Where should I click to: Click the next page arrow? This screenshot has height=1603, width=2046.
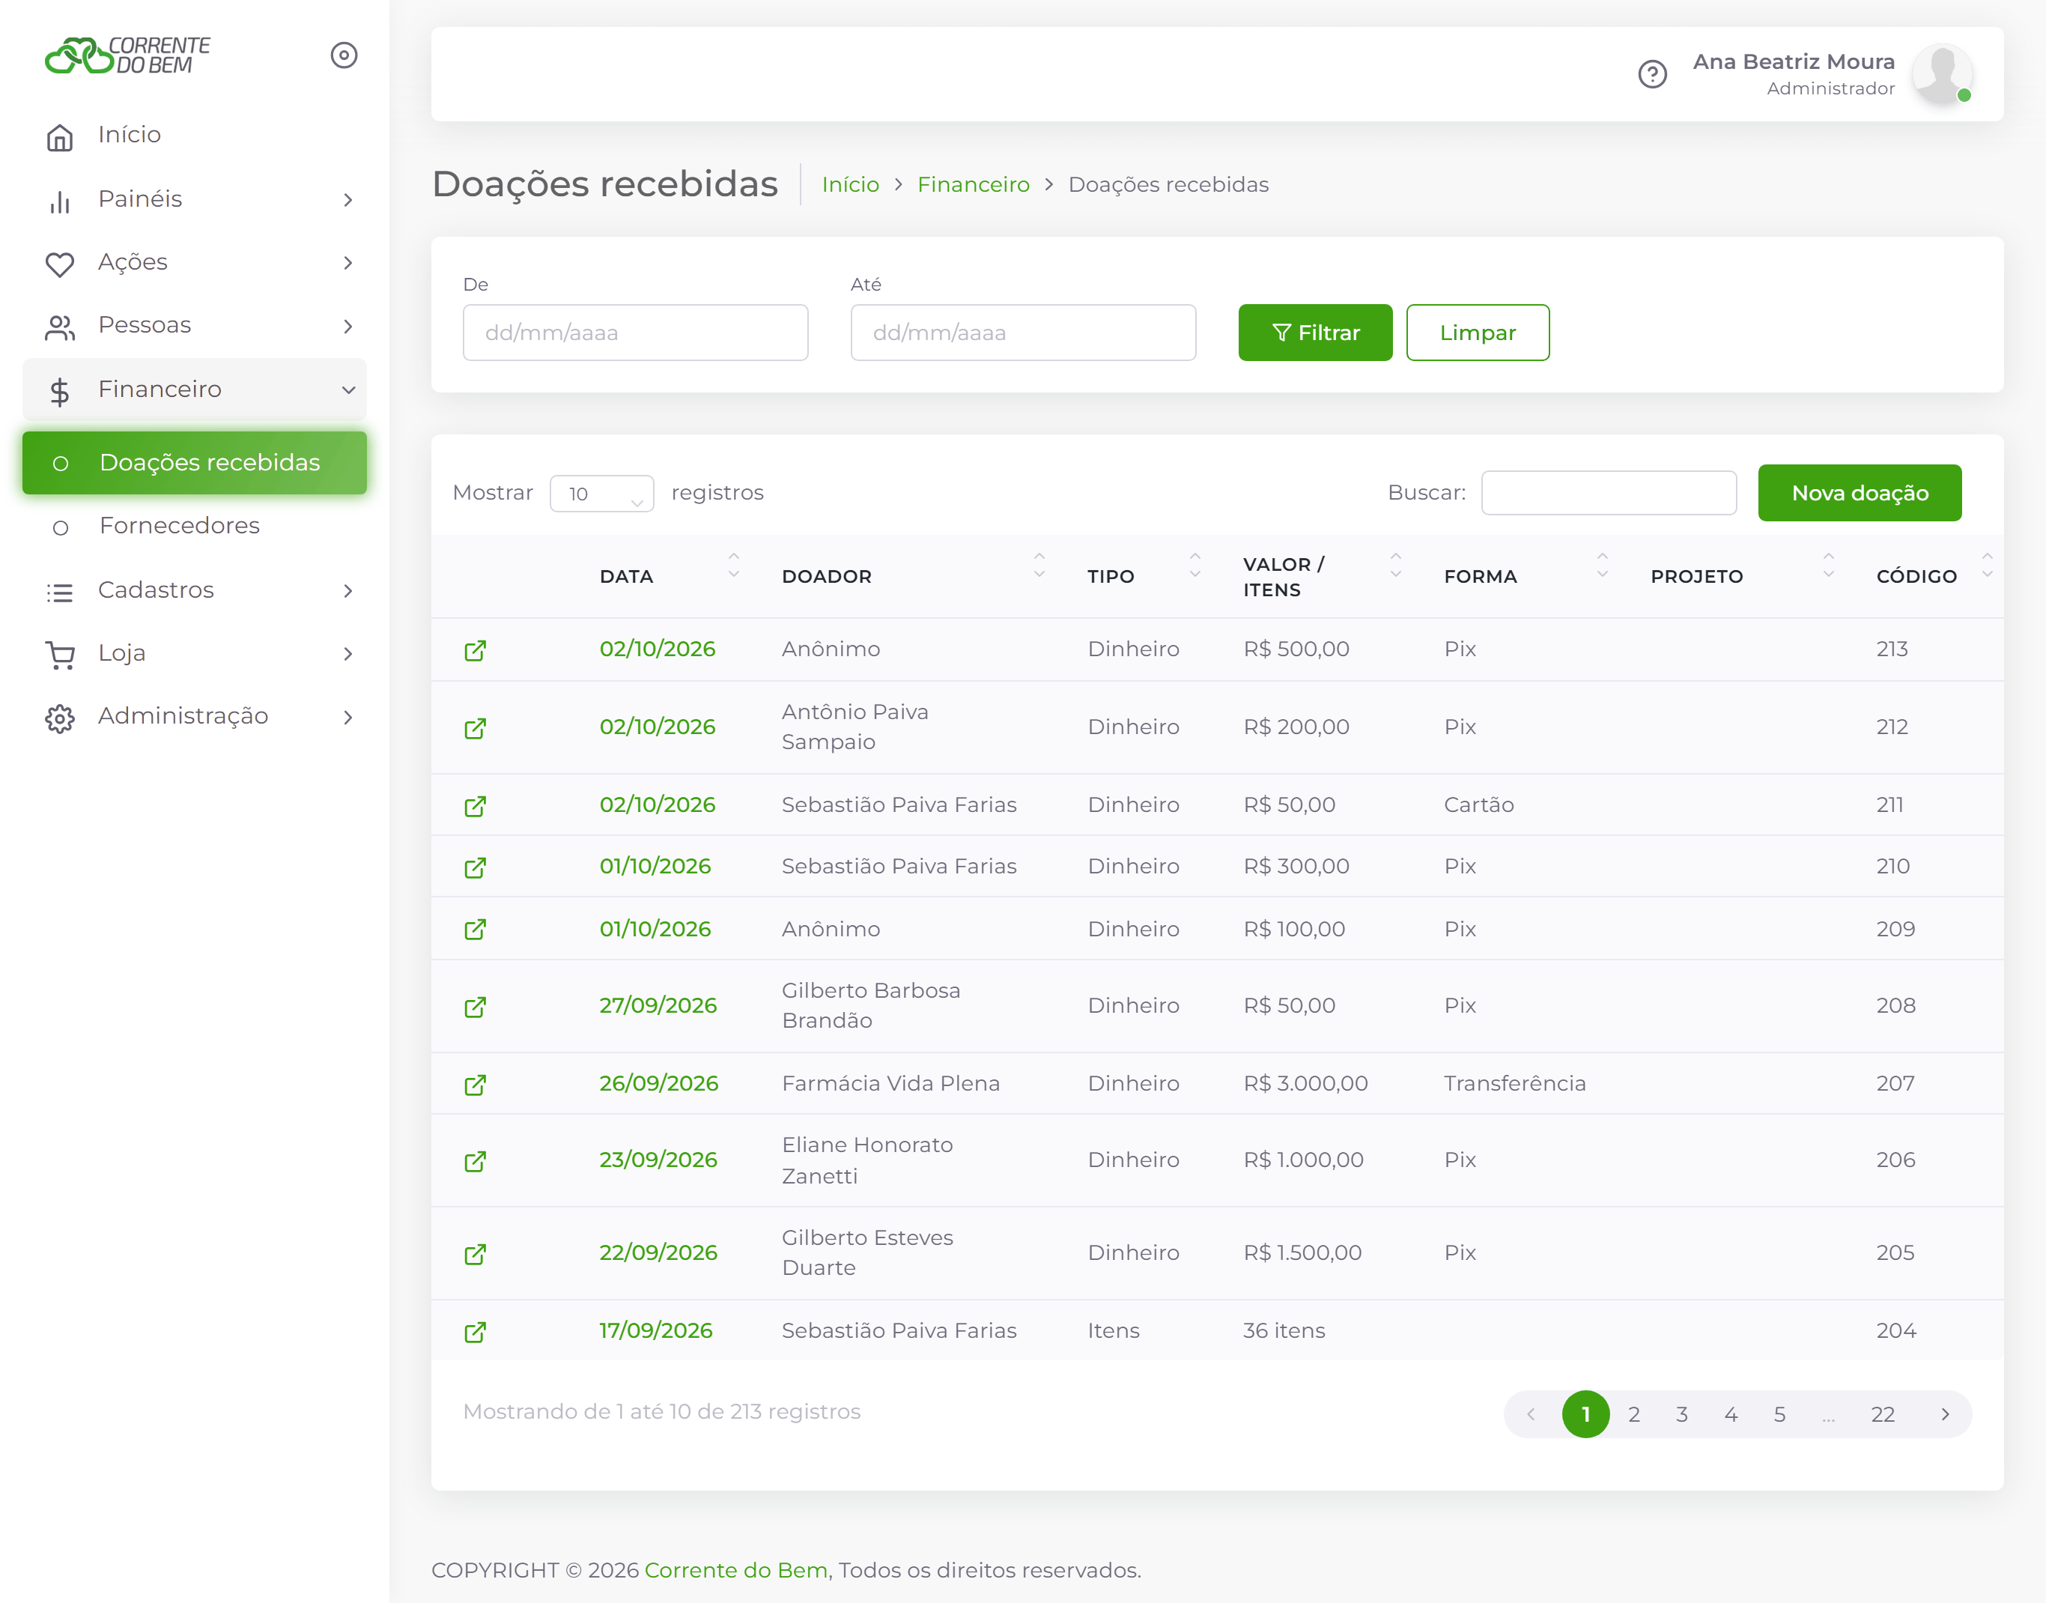[1945, 1414]
